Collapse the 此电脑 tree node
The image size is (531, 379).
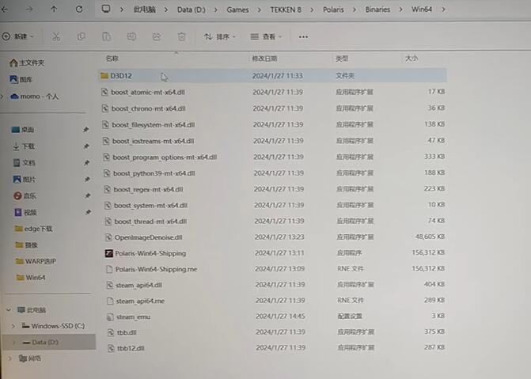click(9, 309)
